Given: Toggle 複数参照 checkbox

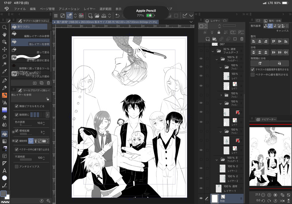Looking at the screenshot, I should click(16, 141).
